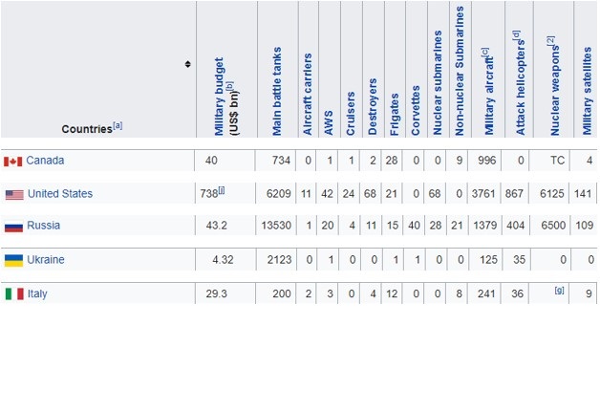Click the Russia flag icon

tap(13, 228)
